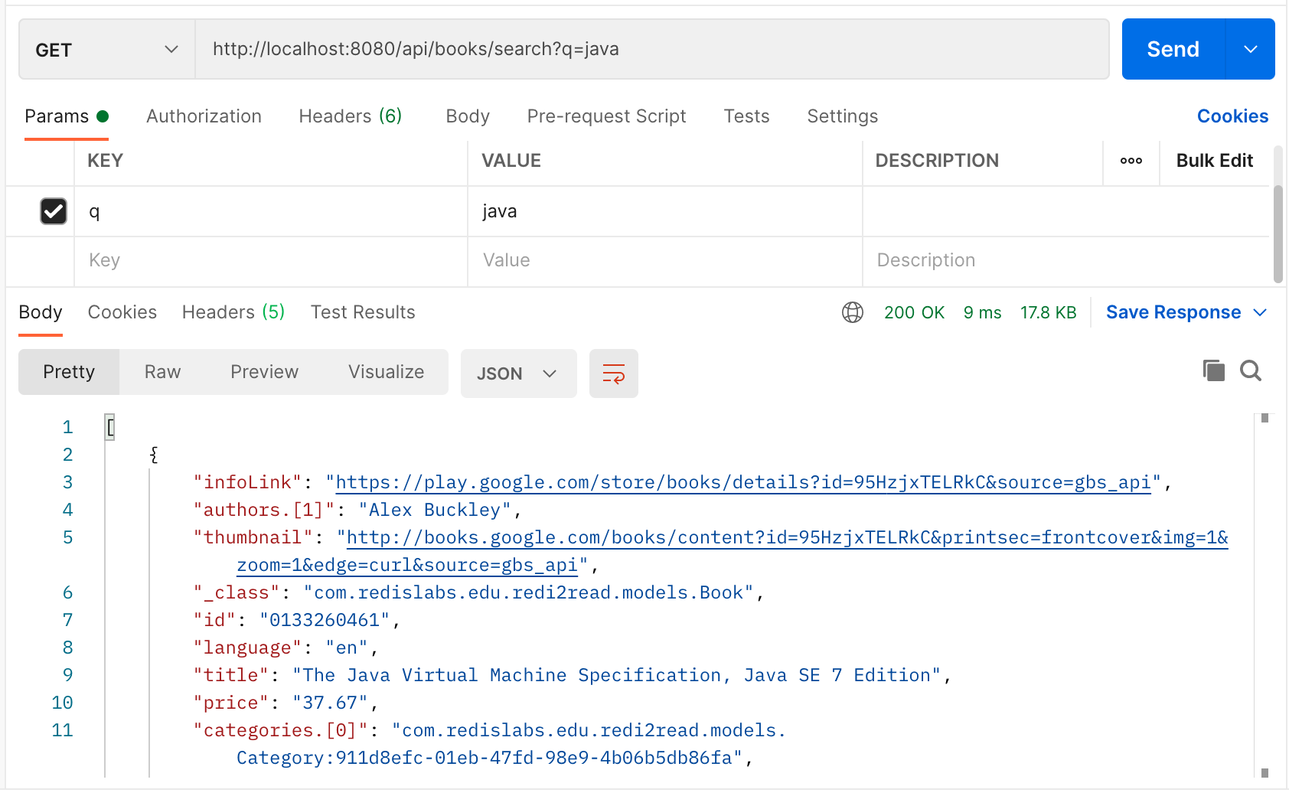Viewport: 1289px width, 796px height.
Task: Select the Pretty view
Action: tap(69, 372)
